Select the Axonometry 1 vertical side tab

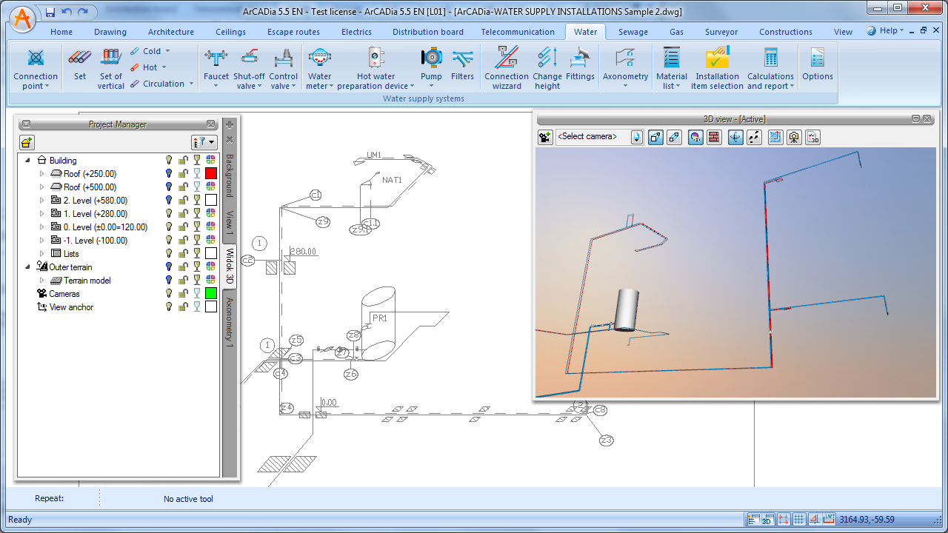(230, 322)
